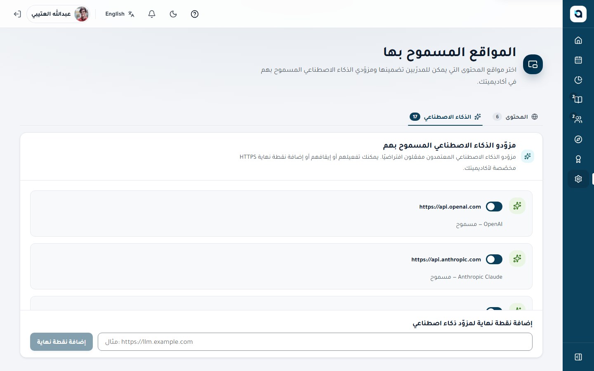The image size is (594, 371).
Task: Open the award badge icon in sidebar
Action: [x=578, y=159]
